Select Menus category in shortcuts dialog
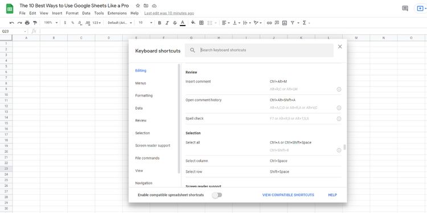Screen dimensions: 427x213 (x=141, y=83)
